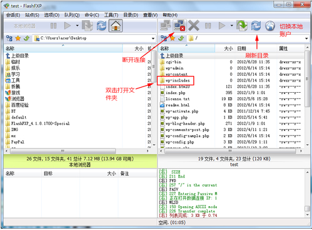Select the local 浏览器 folder
312x230 pixels.
tap(15, 98)
